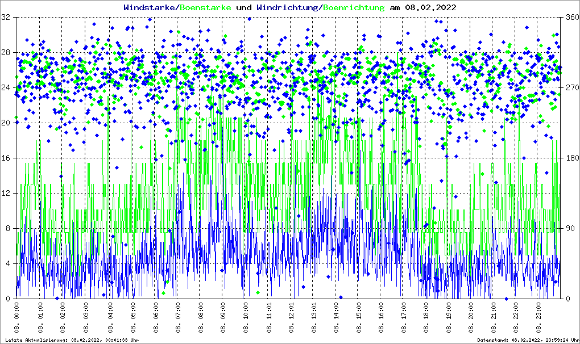
Task: Click the right axis value 180
Action: click(x=571, y=158)
